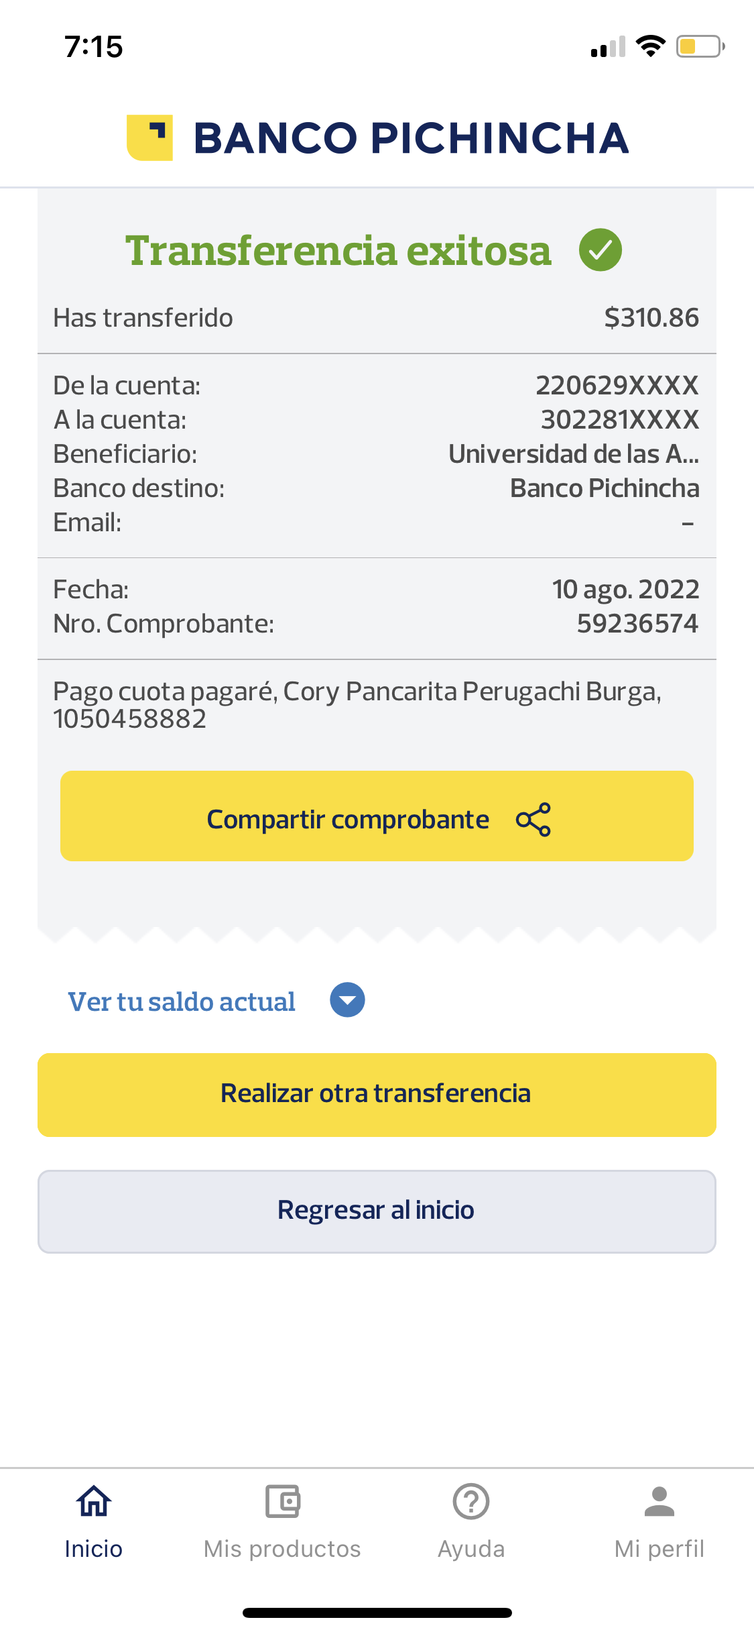Viewport: 754px width, 1634px height.
Task: Expand balance with the blue arrow circle
Action: coord(347,1000)
